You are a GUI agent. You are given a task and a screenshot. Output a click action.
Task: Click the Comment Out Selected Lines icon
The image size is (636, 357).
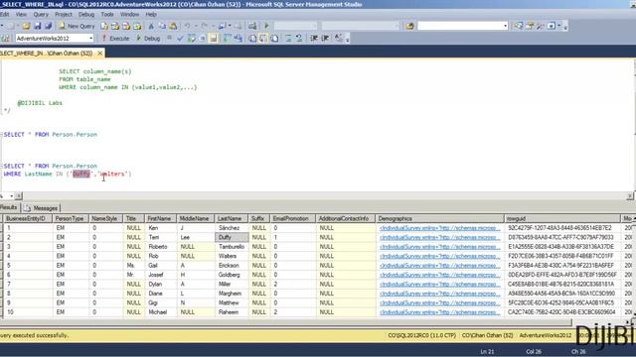[x=288, y=38]
